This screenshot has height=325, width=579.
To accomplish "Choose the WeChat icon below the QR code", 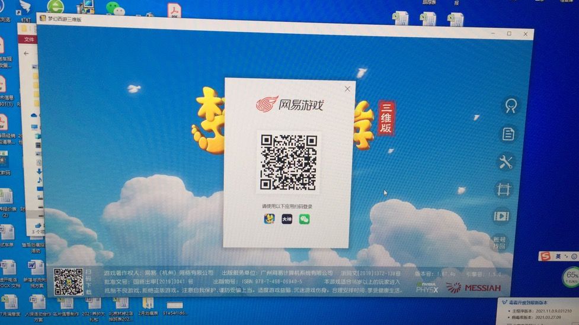I will point(304,220).
